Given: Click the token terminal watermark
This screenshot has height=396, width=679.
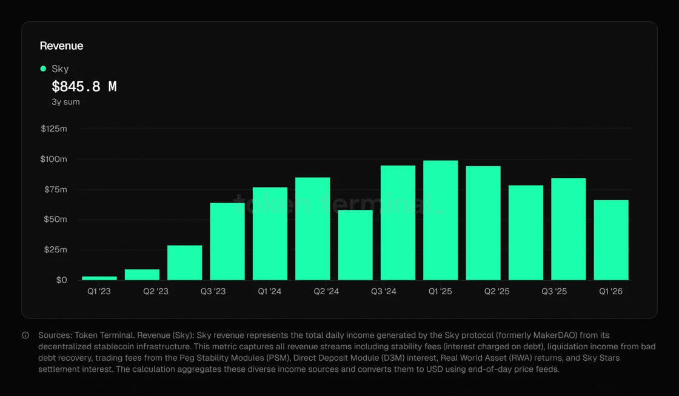Looking at the screenshot, I should click(339, 204).
